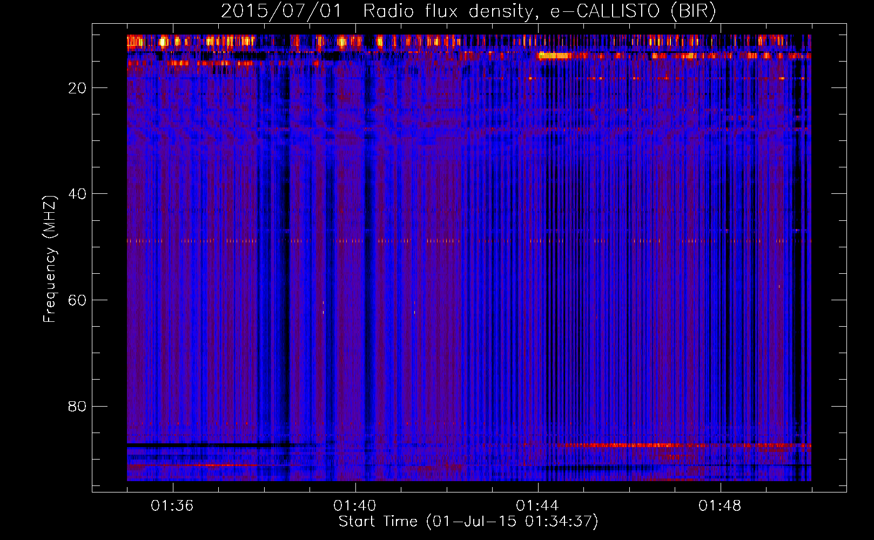Click the 'Start Time (01-Jul-15 01:34:37)' label
The height and width of the screenshot is (540, 874).
(468, 522)
